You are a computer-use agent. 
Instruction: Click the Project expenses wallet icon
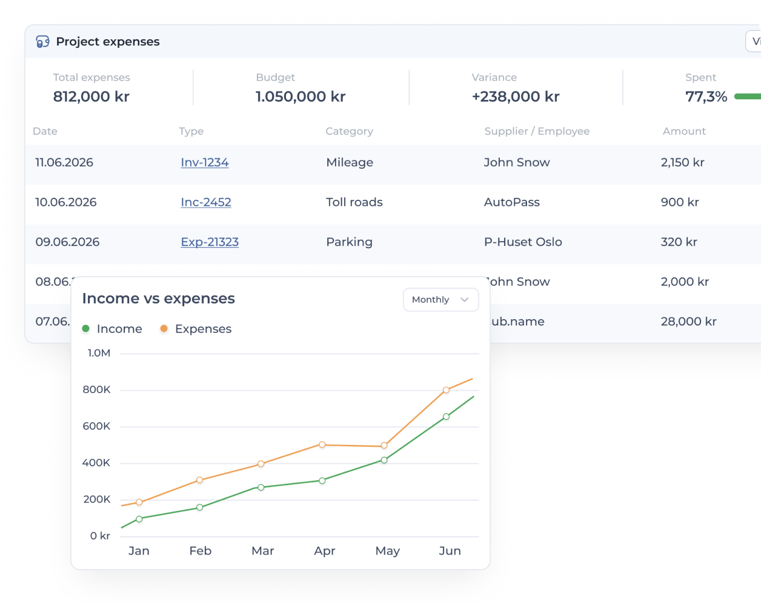coord(42,42)
